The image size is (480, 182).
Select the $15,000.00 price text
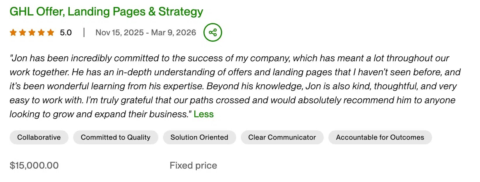[x=34, y=165]
